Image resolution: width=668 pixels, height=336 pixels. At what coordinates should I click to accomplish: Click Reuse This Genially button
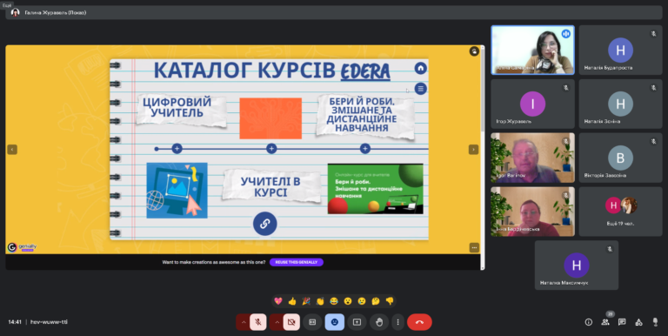[x=297, y=262]
